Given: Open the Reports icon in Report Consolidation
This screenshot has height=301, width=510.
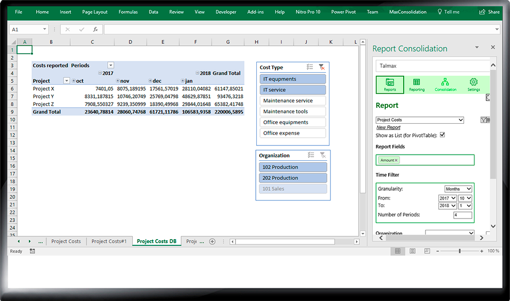Looking at the screenshot, I should point(390,84).
